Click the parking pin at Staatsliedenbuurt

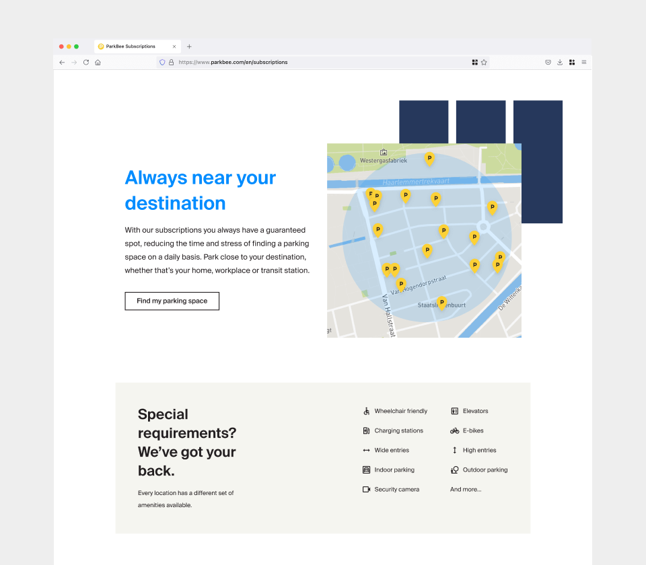pyautogui.click(x=441, y=303)
